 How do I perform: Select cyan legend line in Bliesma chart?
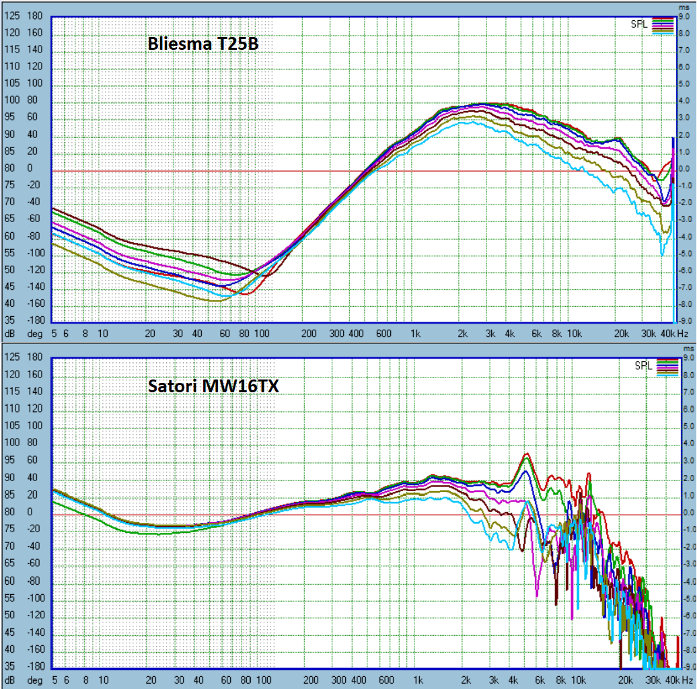tap(663, 33)
